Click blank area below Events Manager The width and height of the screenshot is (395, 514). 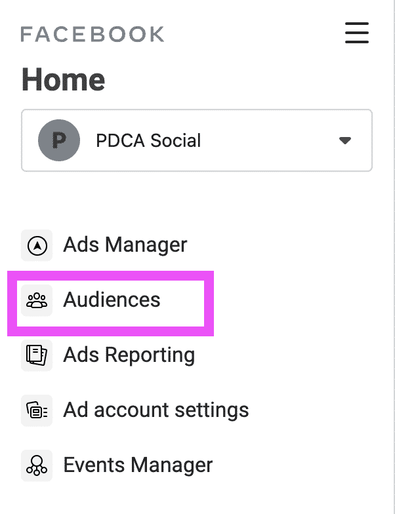coord(197,498)
